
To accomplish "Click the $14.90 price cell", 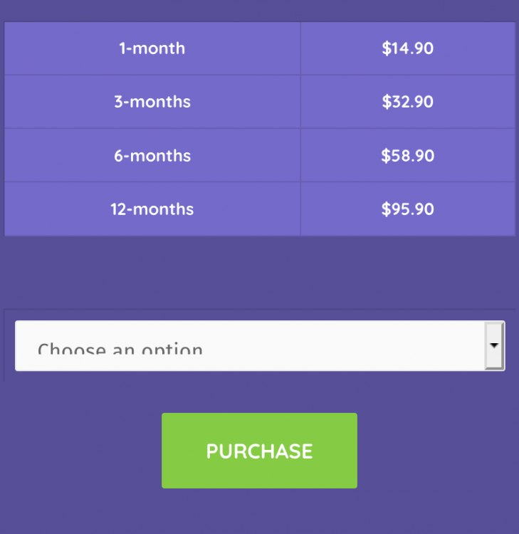I will pos(407,48).
